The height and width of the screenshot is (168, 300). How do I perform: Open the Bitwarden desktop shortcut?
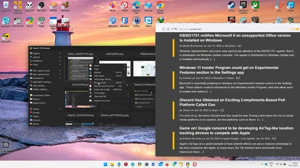124,22
